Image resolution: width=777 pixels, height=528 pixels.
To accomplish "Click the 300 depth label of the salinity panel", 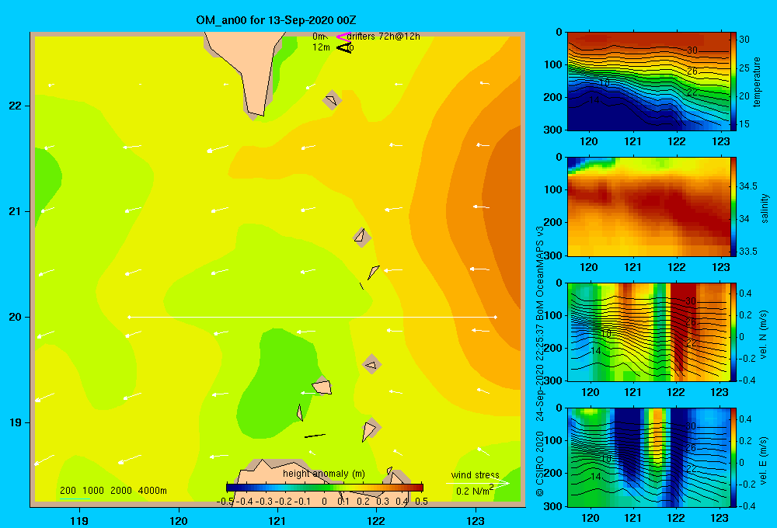I will (555, 255).
